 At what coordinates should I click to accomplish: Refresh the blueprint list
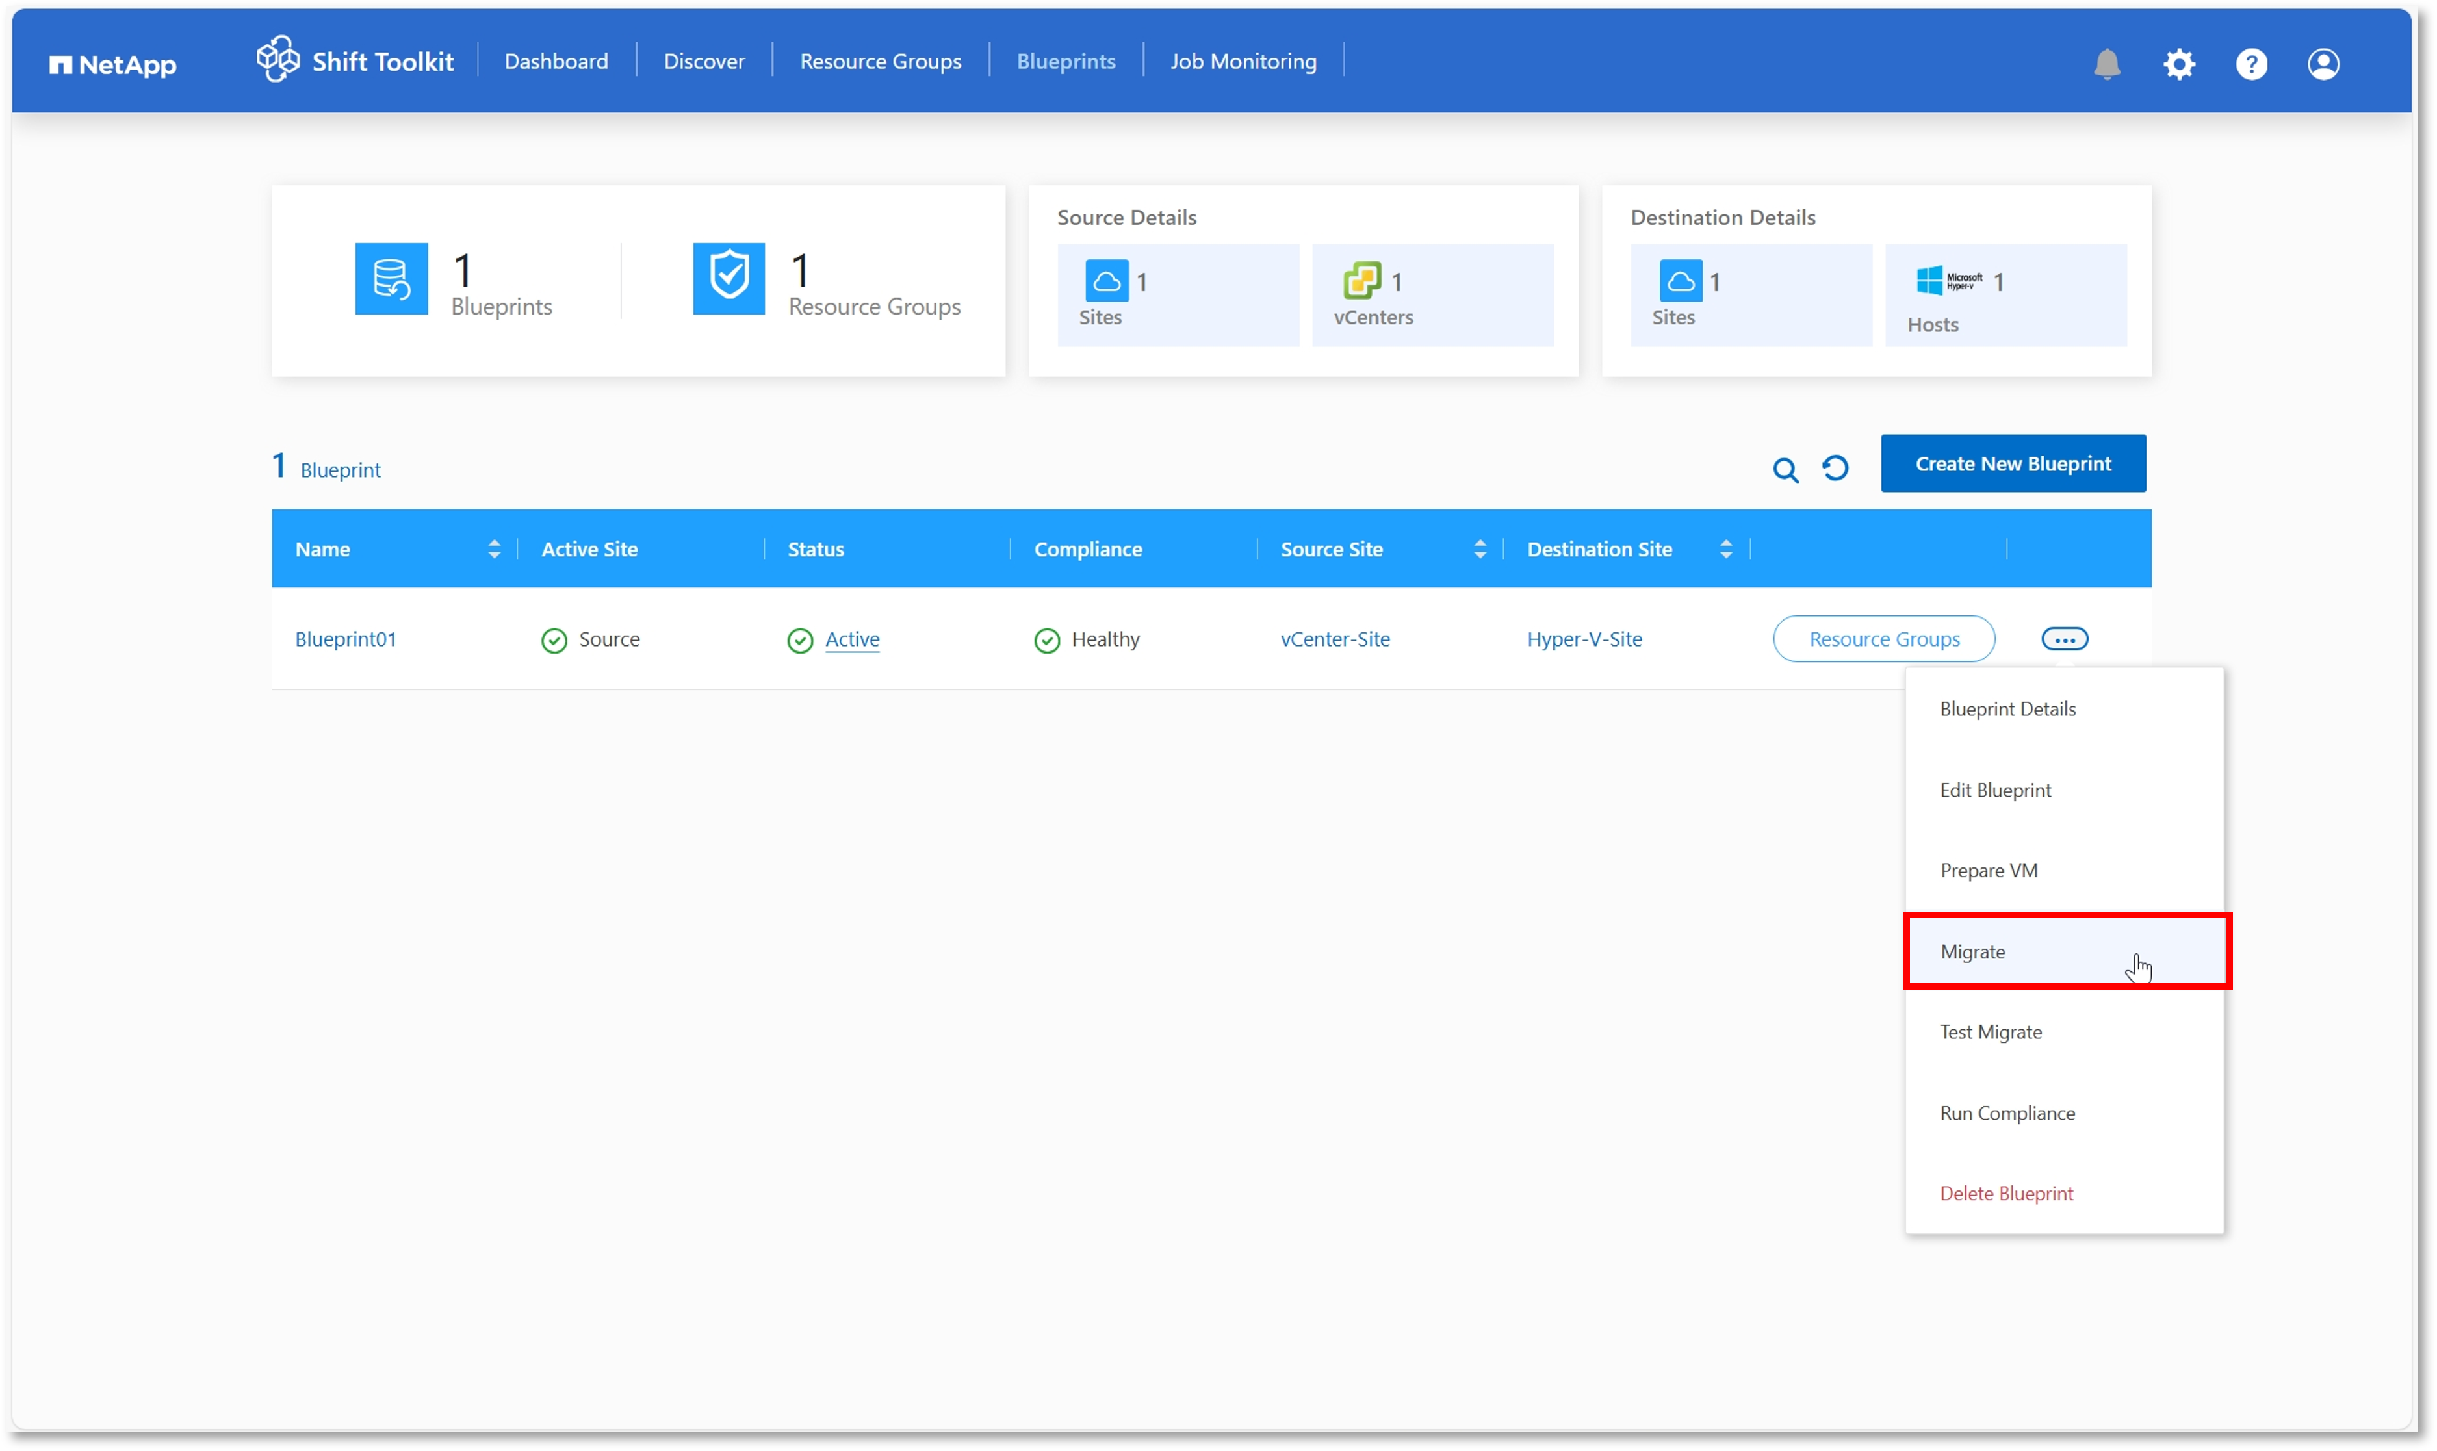(1835, 469)
